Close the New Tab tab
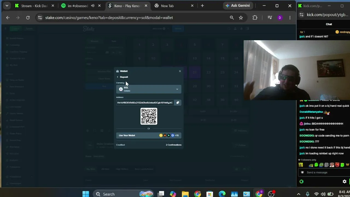The height and width of the screenshot is (197, 350). click(x=192, y=6)
